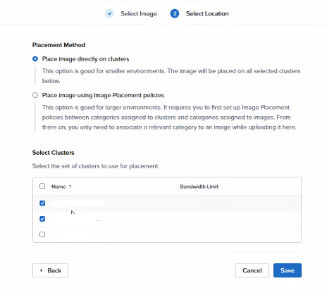Go to the Select Image step
Screen dimensions: 327x295
139,14
